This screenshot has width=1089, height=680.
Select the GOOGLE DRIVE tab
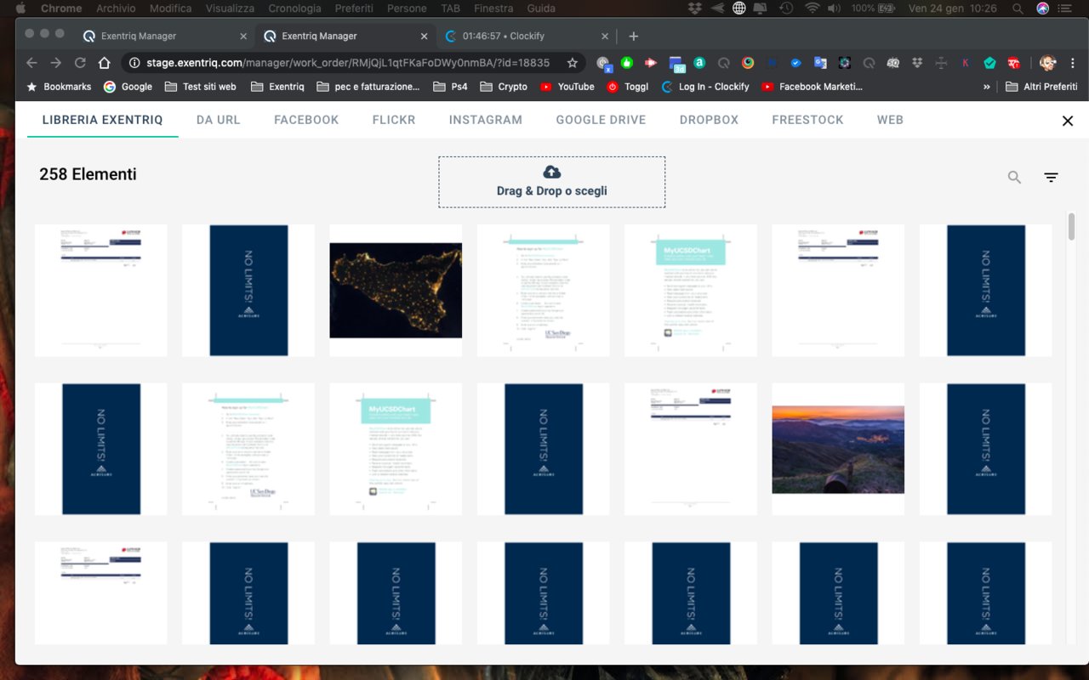[601, 120]
